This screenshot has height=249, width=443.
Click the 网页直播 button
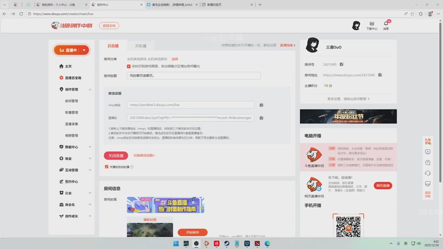pyautogui.click(x=383, y=185)
